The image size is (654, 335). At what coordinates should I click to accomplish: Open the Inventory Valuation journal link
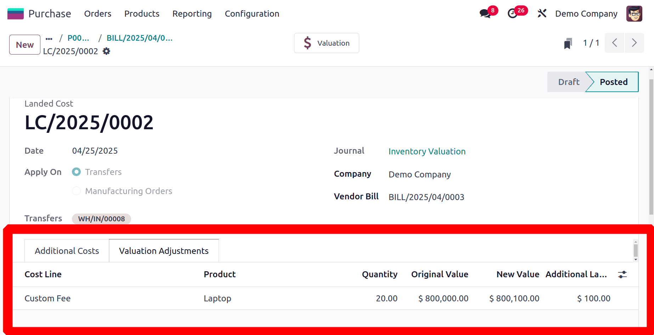(x=427, y=152)
